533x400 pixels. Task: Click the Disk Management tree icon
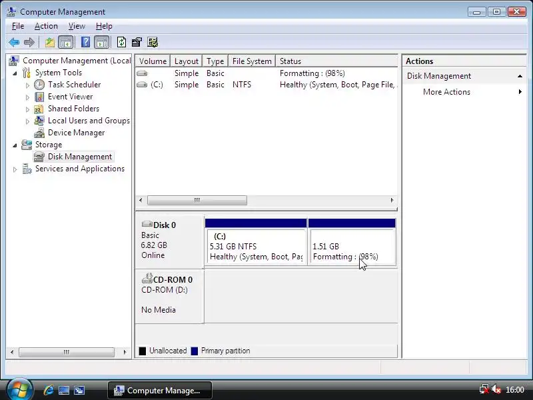click(39, 157)
